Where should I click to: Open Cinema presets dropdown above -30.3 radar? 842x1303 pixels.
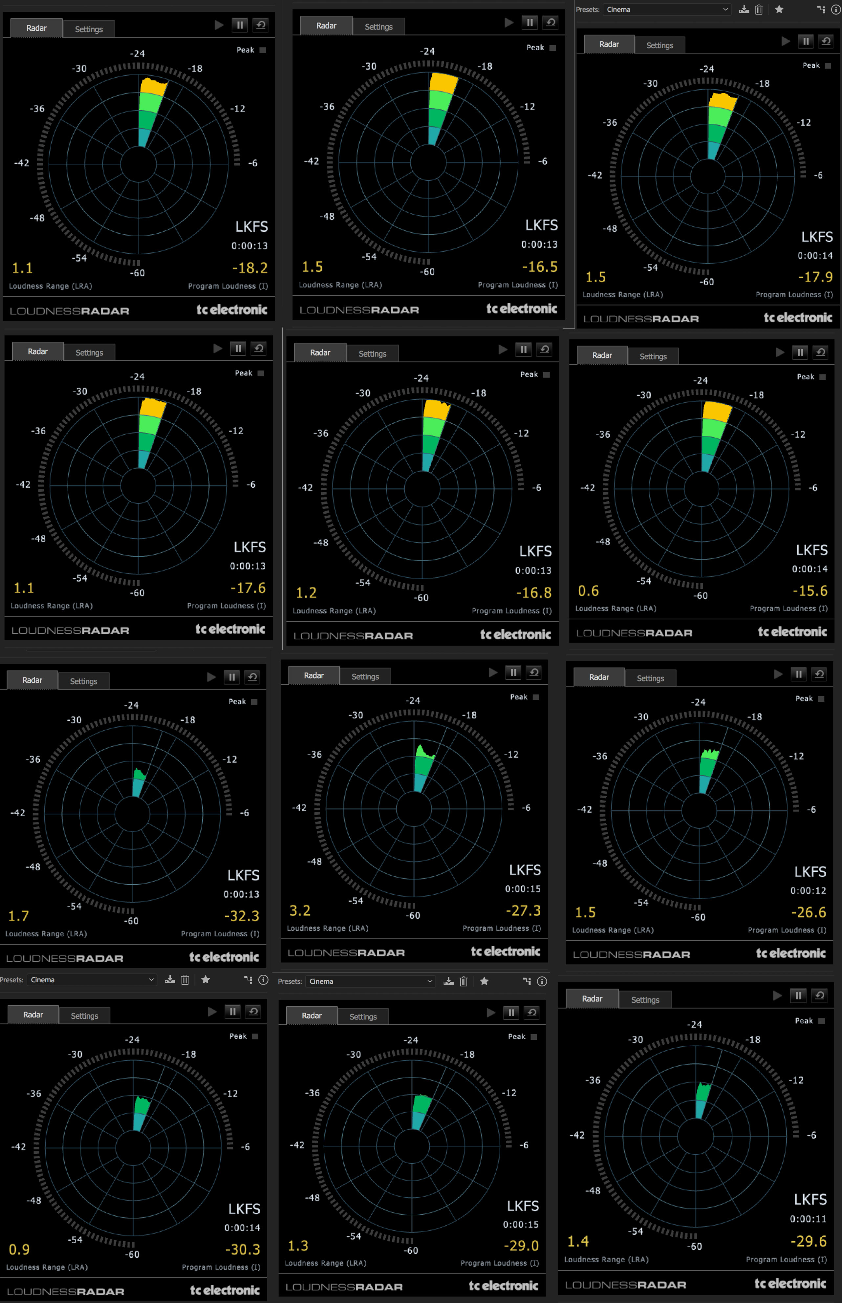92,980
